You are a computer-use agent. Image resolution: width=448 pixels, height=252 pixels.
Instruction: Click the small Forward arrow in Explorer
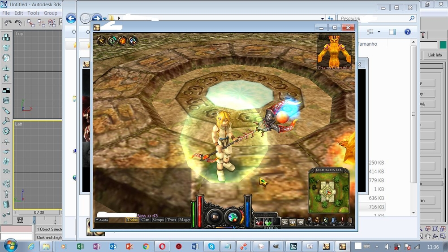(x=97, y=18)
